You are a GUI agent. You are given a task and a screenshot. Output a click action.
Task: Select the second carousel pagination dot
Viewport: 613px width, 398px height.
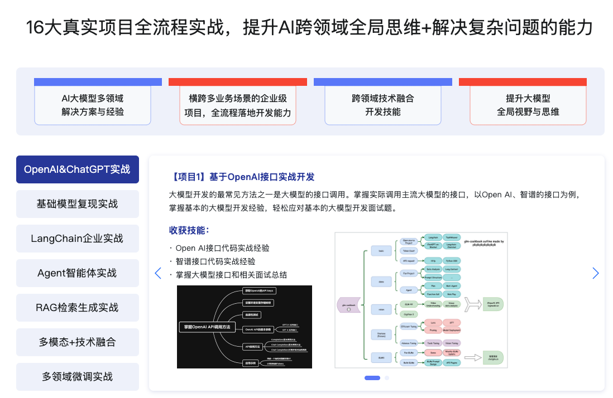[387, 378]
